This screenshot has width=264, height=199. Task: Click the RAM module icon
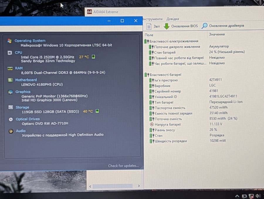coord(10,68)
